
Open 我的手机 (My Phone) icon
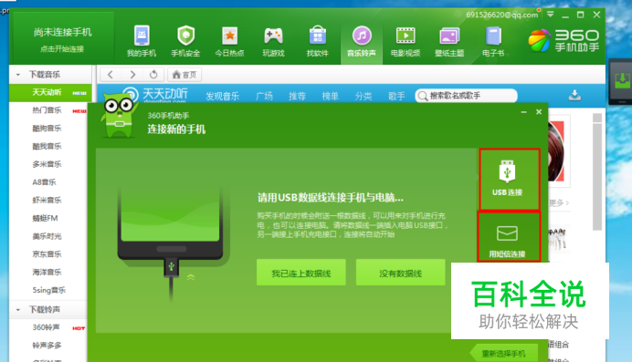pyautogui.click(x=142, y=41)
